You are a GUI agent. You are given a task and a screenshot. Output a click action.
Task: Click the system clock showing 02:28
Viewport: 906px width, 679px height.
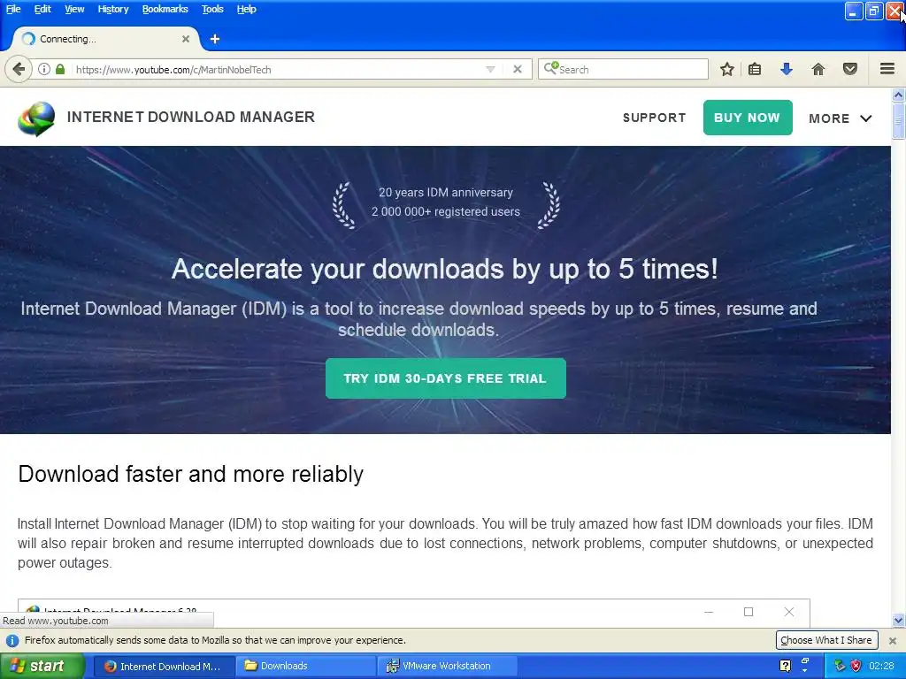[x=881, y=666]
